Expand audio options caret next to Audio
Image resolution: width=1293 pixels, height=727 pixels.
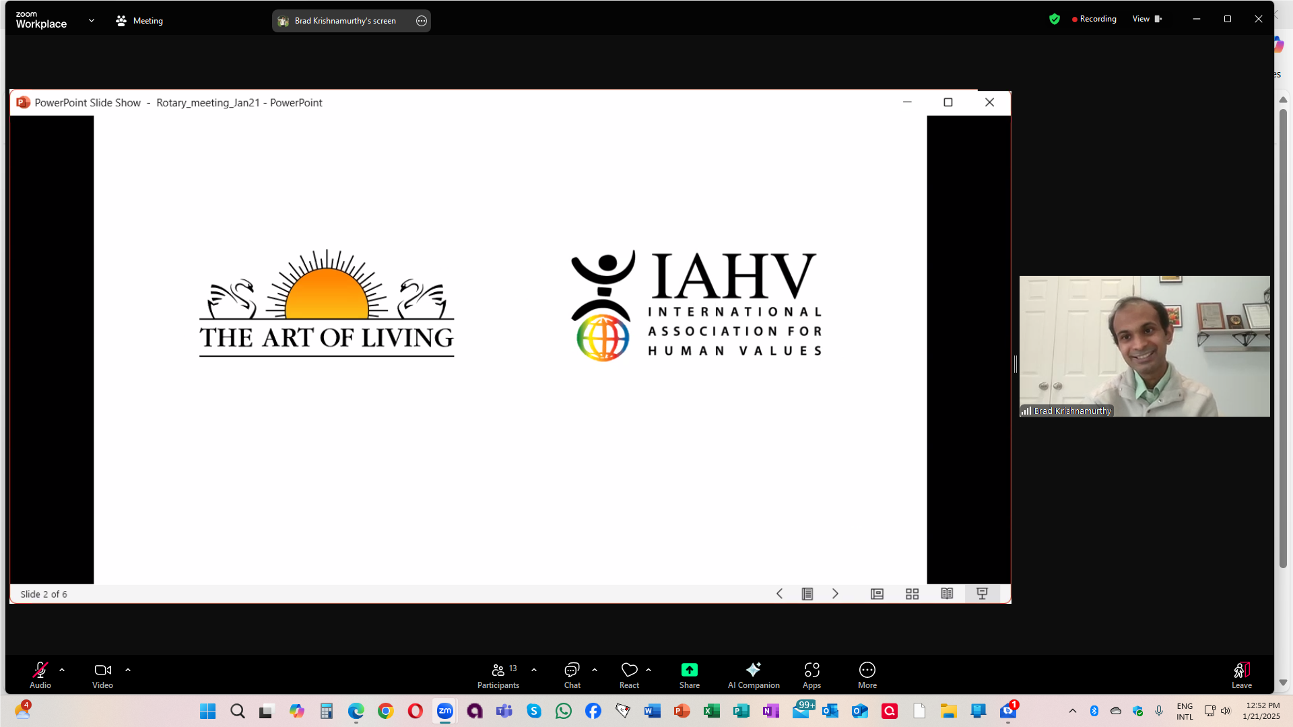pyautogui.click(x=62, y=670)
